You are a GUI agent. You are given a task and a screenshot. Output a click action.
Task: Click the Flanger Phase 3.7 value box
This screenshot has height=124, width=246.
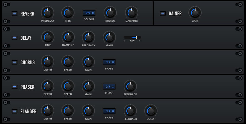point(109,111)
